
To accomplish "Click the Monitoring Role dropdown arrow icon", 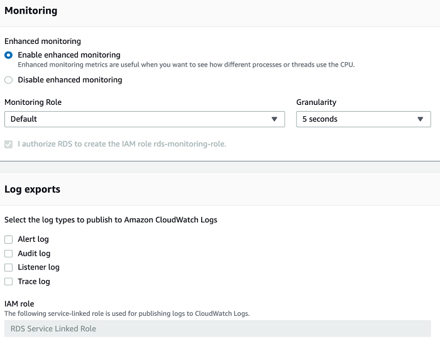I will tap(274, 119).
